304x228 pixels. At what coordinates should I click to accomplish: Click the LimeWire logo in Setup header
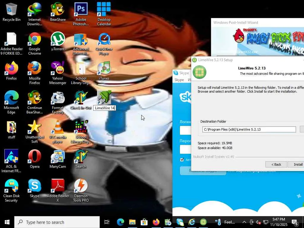[x=199, y=72]
